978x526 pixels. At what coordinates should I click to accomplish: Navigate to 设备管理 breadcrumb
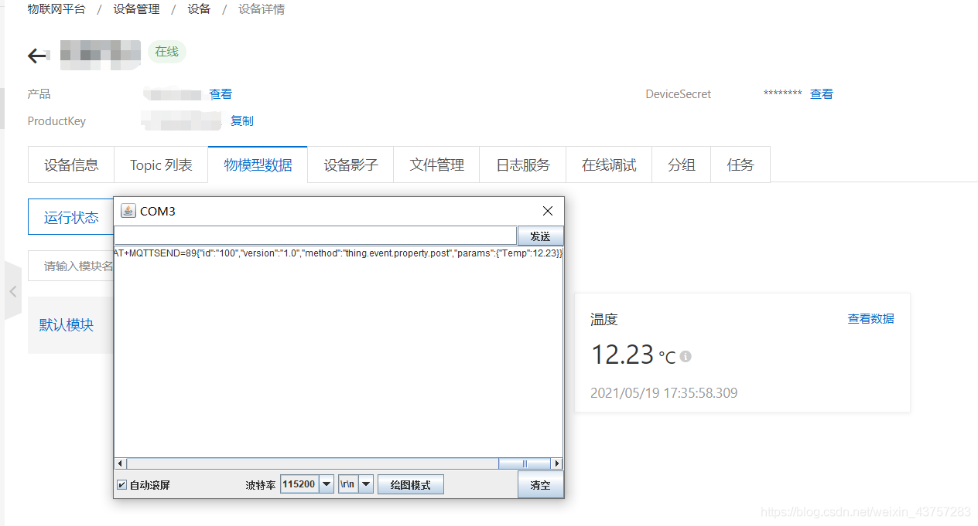click(x=136, y=9)
